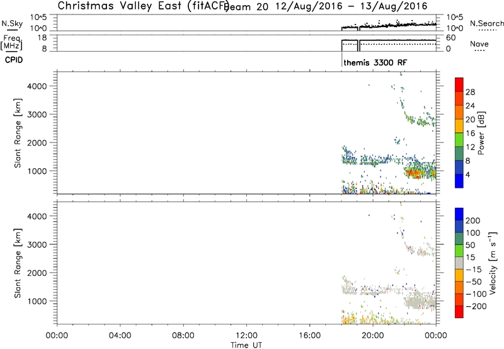
Task: Click the 24 label on power colorbar
Action: point(470,106)
